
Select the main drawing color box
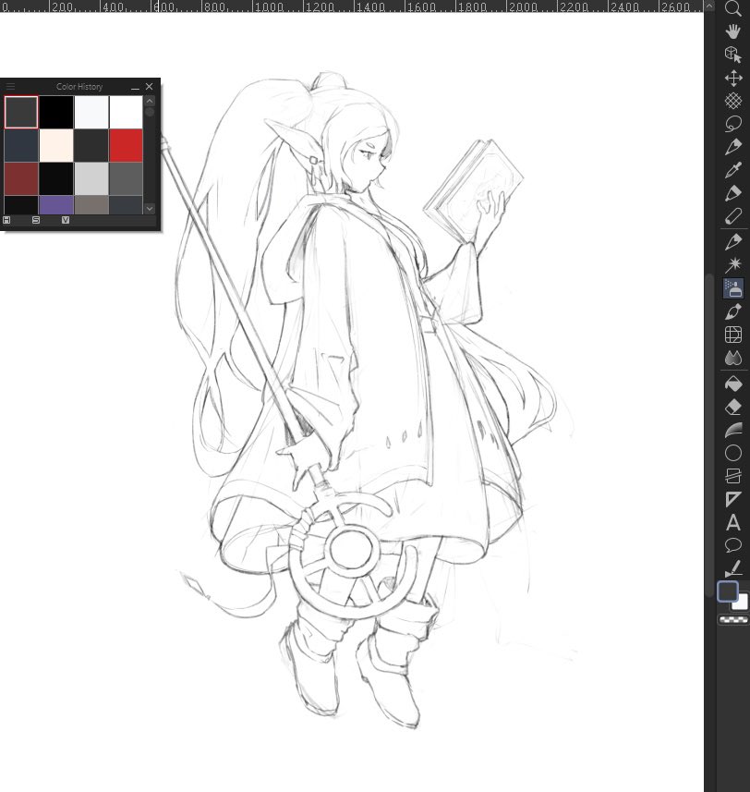click(728, 591)
